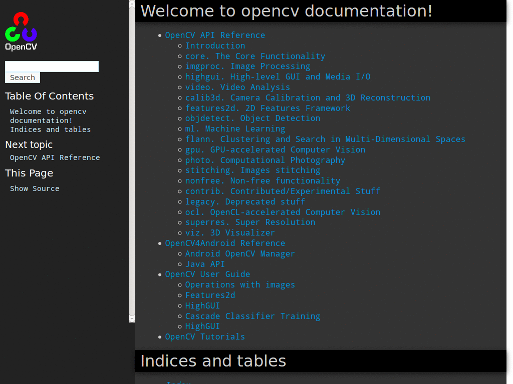Viewport: 513px width, 384px height.
Task: Select highgui. High-level GUI and Media I/O
Action: 278,76
